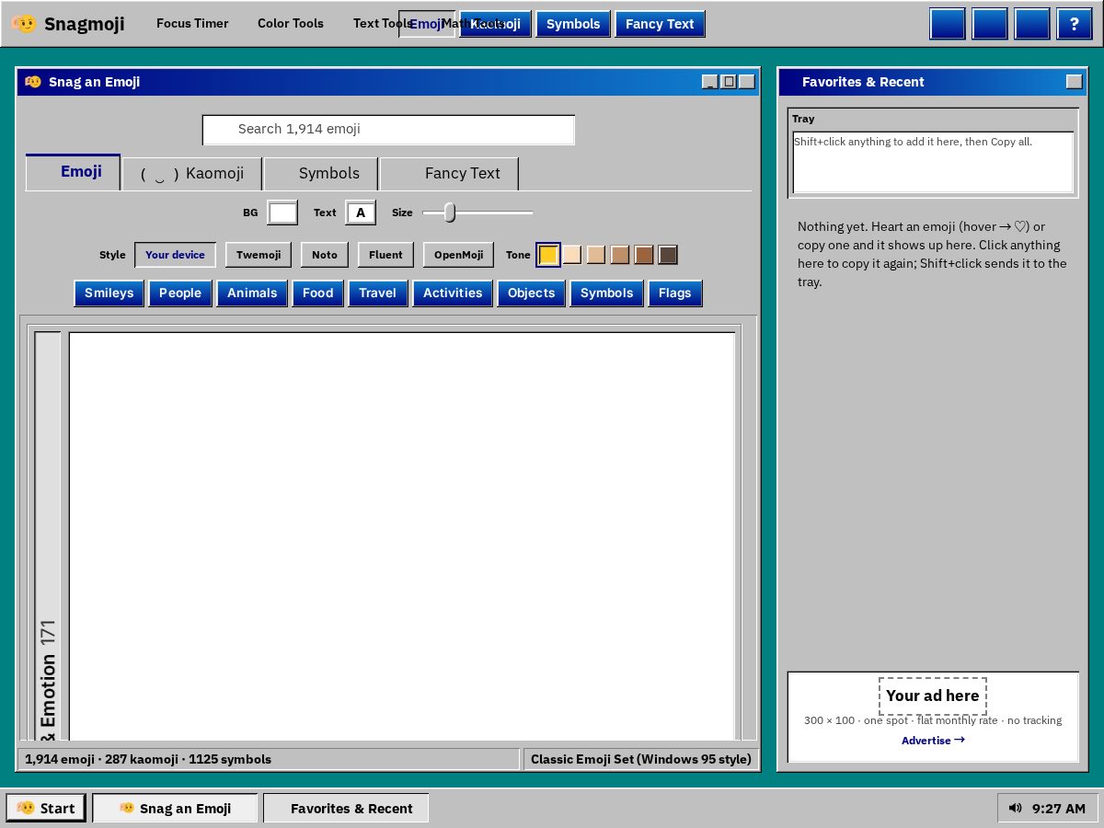
Task: Jump to the Smileys category
Action: click(109, 293)
